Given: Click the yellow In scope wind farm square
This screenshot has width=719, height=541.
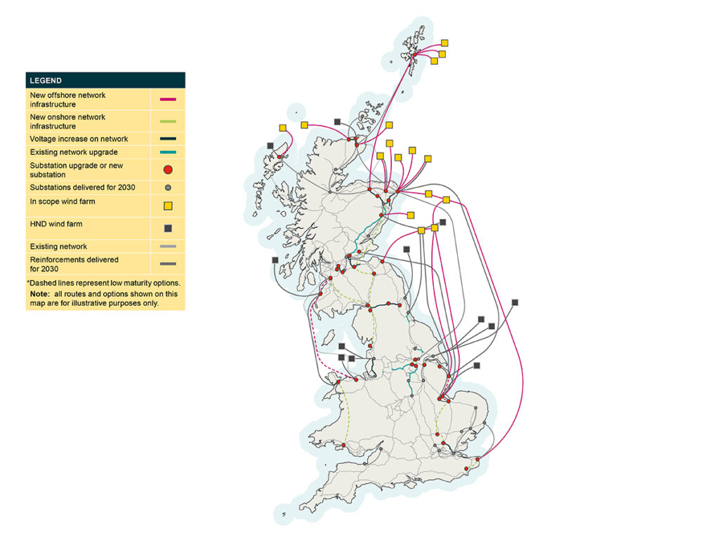Looking at the screenshot, I should (169, 206).
